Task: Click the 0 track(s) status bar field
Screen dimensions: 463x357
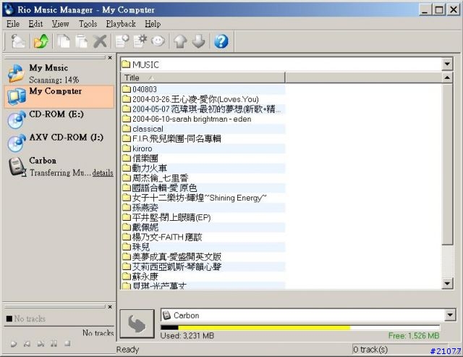Action: [x=399, y=350]
